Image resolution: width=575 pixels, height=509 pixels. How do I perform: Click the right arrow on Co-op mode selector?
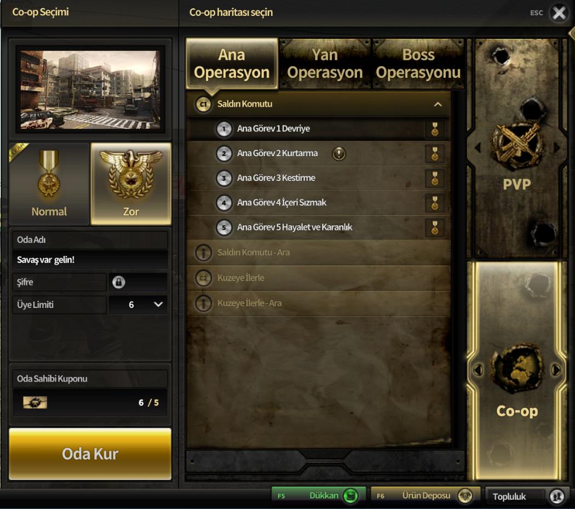556,369
